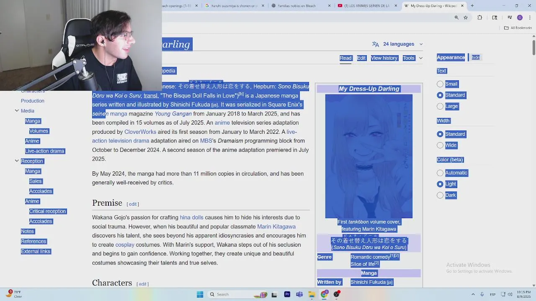This screenshot has width=536, height=301.
Task: Open the OBS icon in taskbar
Action: 337,294
